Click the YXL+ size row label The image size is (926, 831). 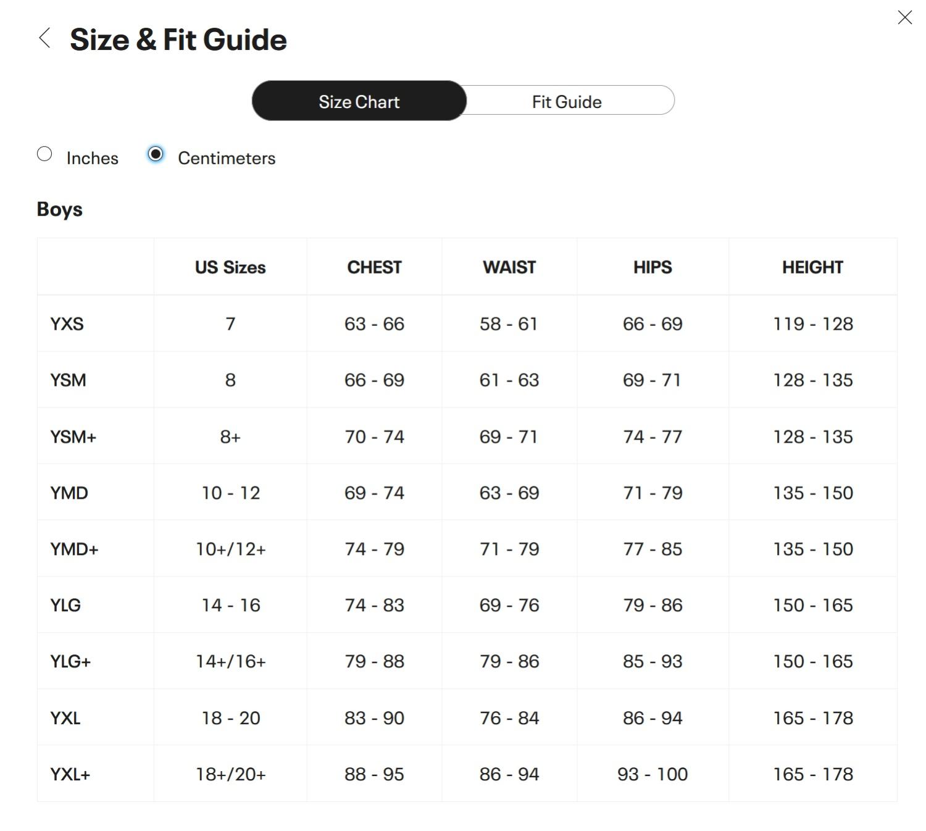pos(70,774)
